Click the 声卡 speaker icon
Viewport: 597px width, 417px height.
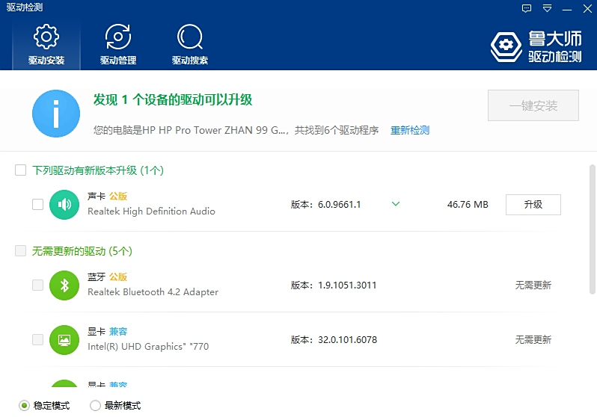[64, 205]
